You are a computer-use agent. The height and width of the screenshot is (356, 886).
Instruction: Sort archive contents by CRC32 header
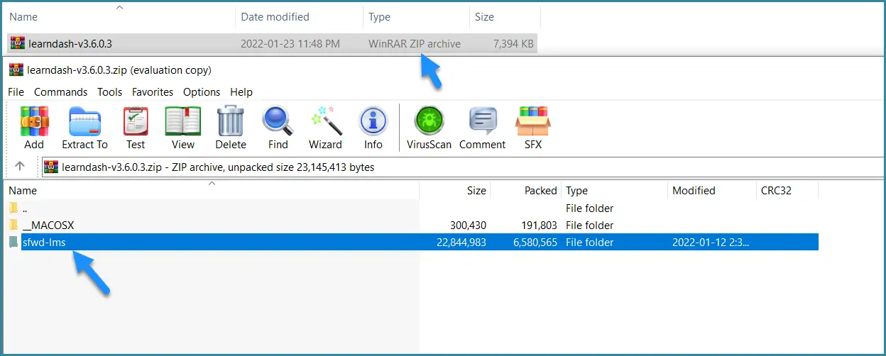click(788, 191)
